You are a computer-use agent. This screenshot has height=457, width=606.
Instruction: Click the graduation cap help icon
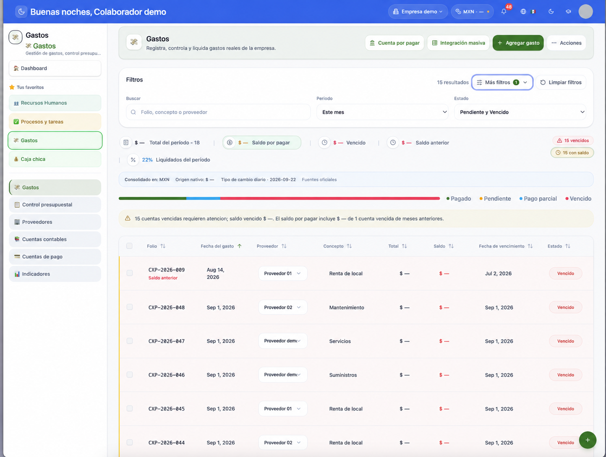click(x=568, y=11)
